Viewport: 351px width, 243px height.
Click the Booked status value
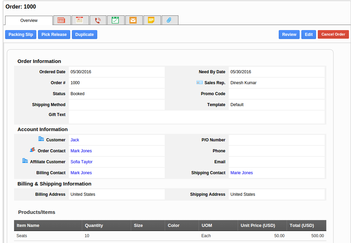pos(77,94)
